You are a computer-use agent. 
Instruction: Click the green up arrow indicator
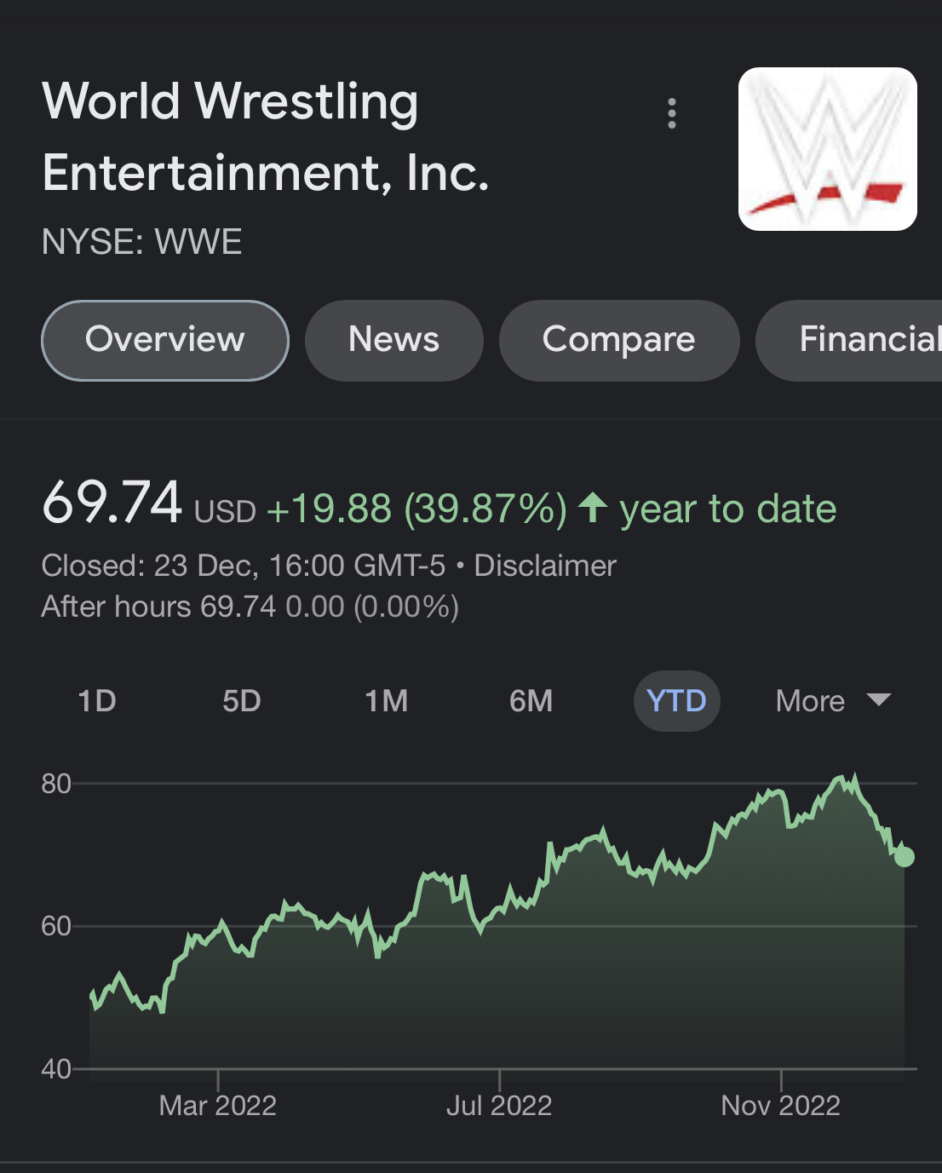point(593,509)
